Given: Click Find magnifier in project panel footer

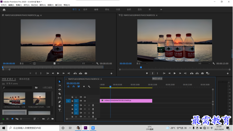Looking at the screenshot, I should pos(48,119).
